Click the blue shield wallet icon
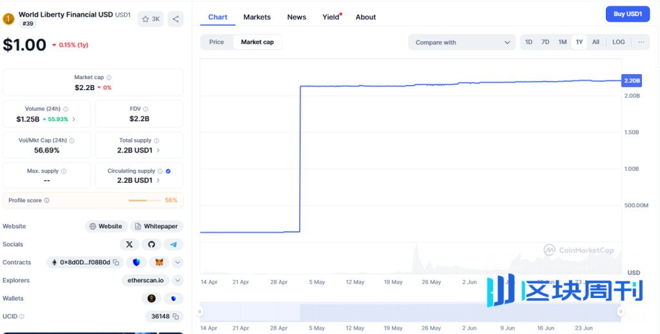The width and height of the screenshot is (660, 334). point(173,299)
